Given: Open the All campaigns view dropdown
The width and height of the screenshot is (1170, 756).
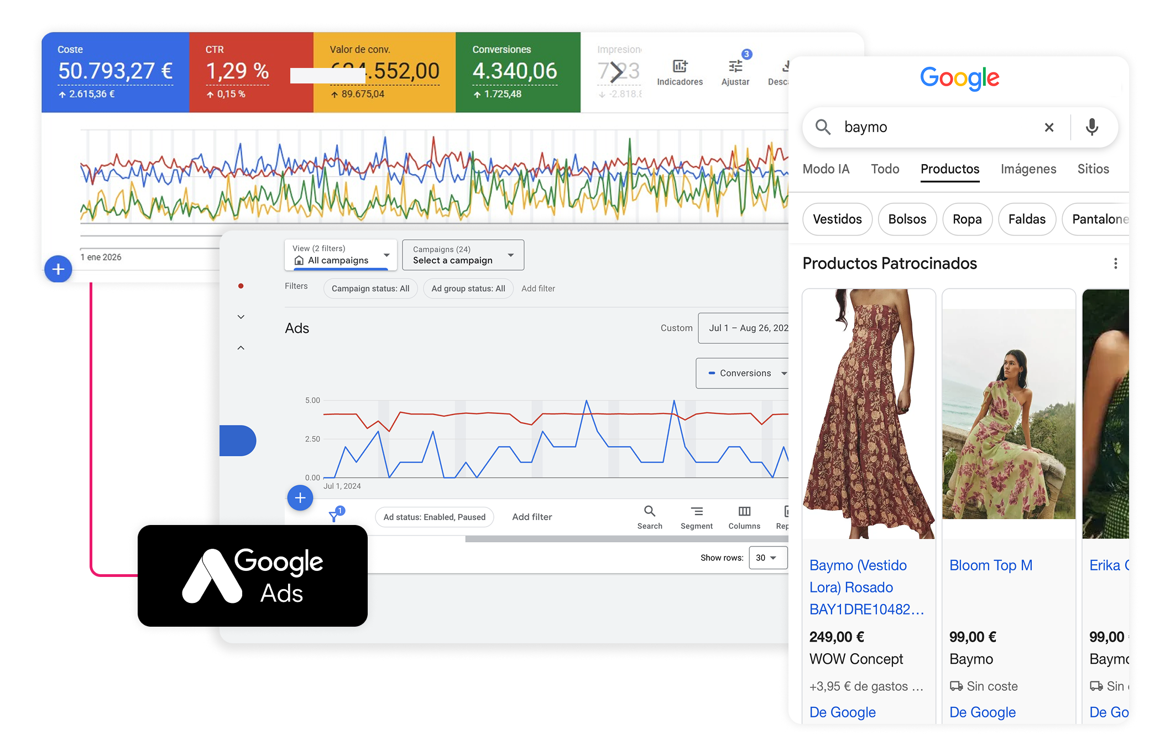Looking at the screenshot, I should point(341,255).
